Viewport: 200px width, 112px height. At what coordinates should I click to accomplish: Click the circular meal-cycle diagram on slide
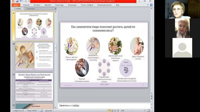[x=104, y=67]
